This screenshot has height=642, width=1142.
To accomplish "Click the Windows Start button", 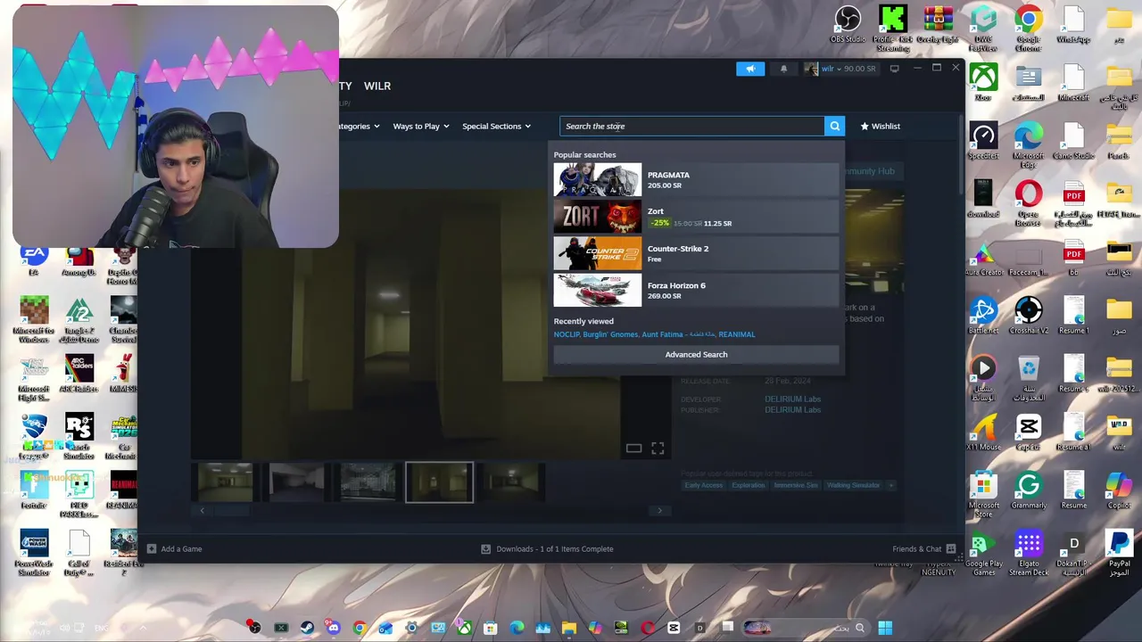I will 885,628.
